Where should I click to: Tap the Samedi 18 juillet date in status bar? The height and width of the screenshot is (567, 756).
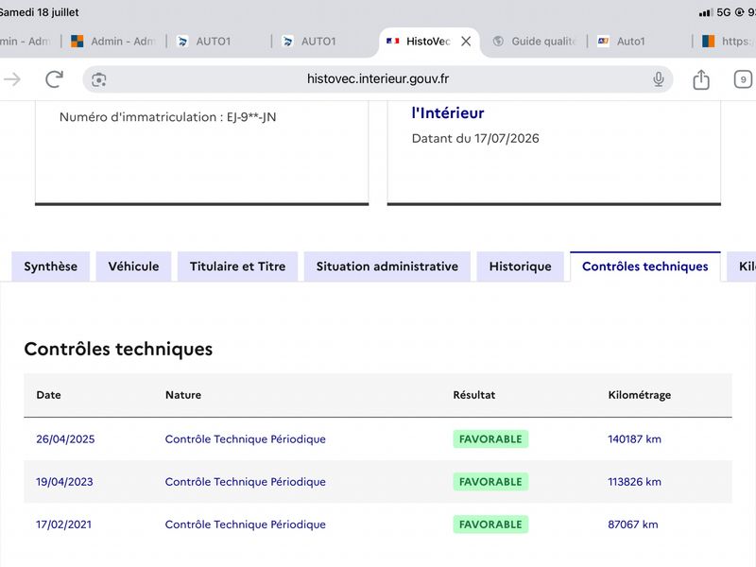click(39, 12)
